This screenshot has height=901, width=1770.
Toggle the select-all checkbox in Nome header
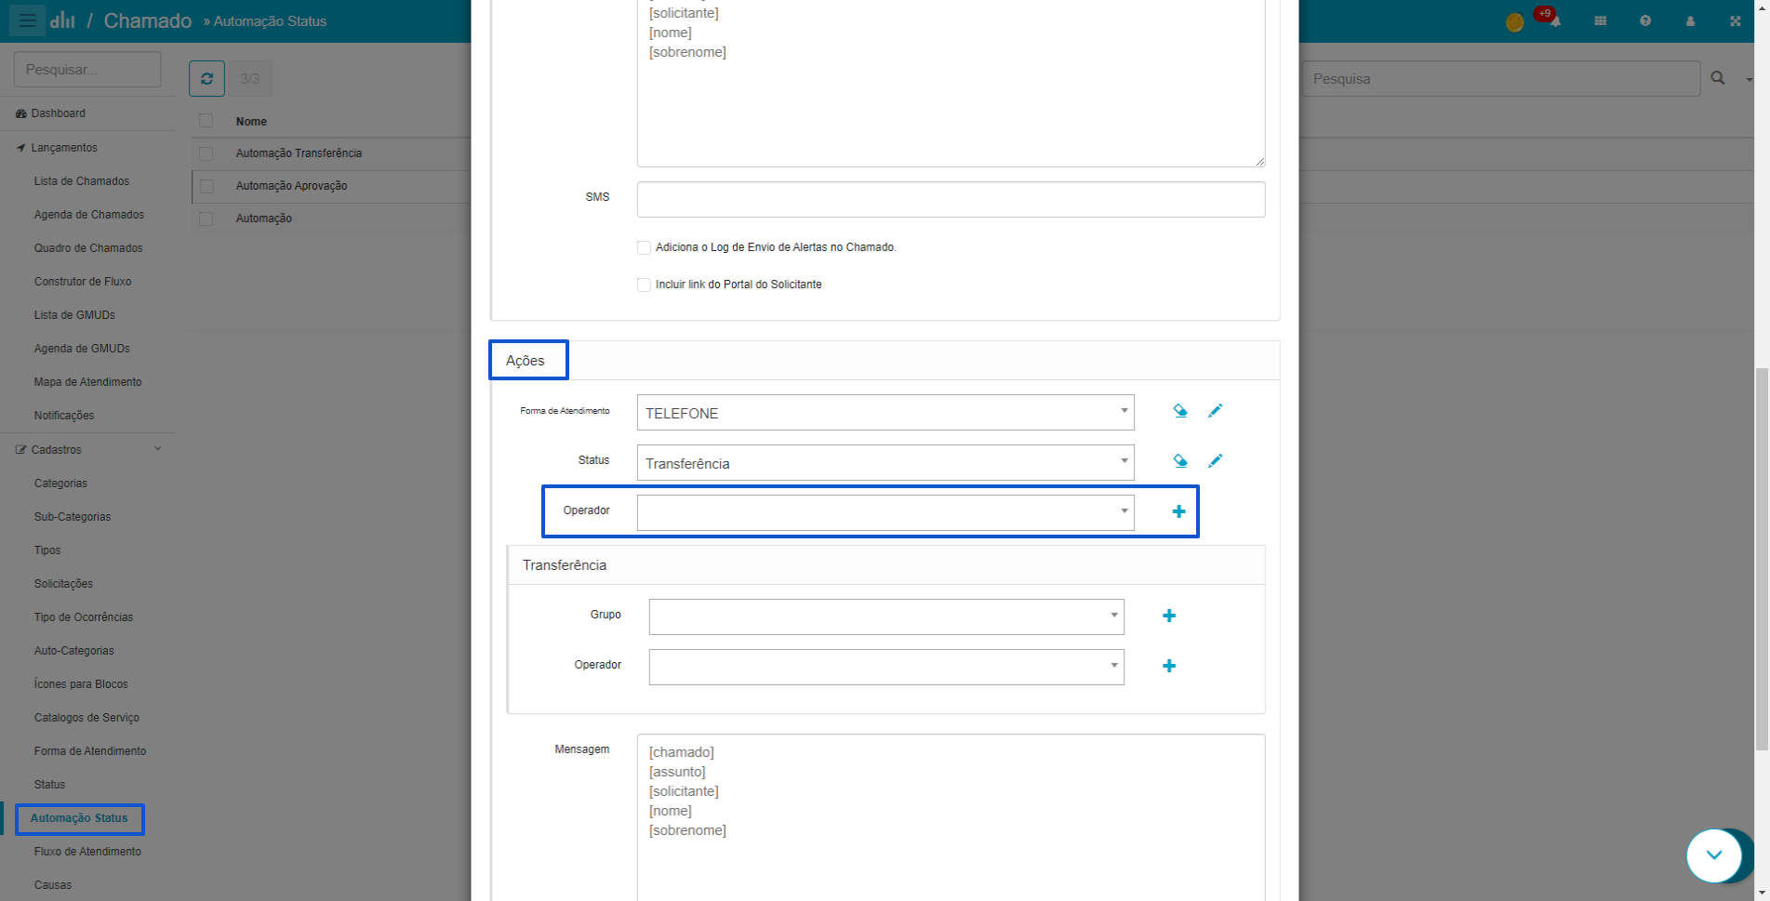coord(206,121)
